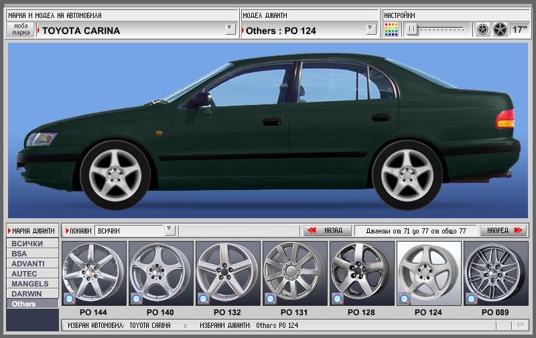536x338 pixels.
Task: Choose the DARWIN rim brand
Action: [x=32, y=294]
